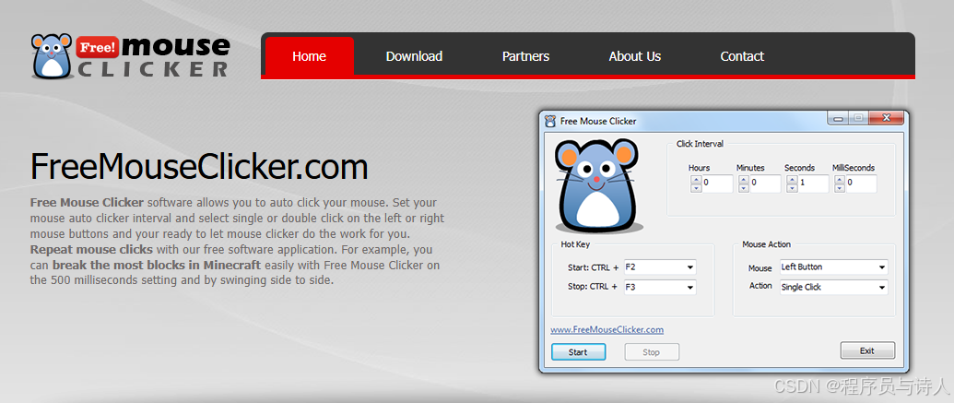Click the Exit button
The image size is (954, 403).
pyautogui.click(x=867, y=350)
